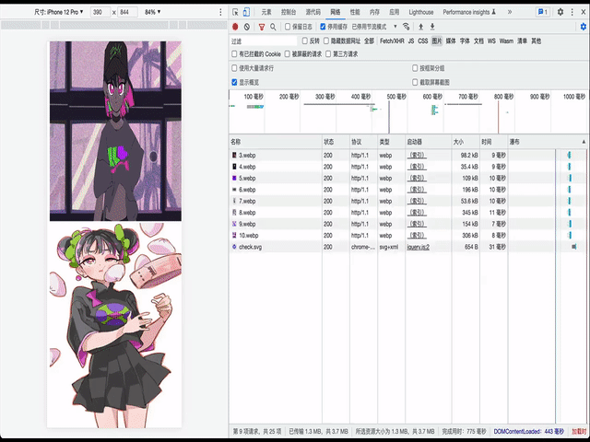Open device toolbar three-dot options menu

pos(220,12)
